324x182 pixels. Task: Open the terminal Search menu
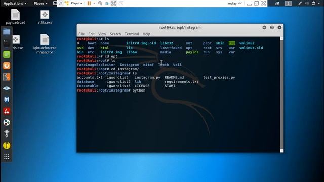click(115, 34)
